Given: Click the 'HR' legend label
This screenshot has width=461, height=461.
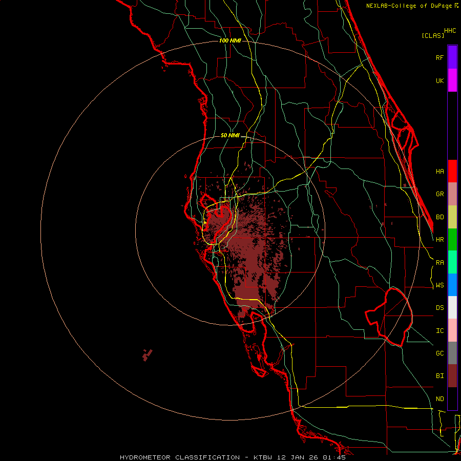Looking at the screenshot, I should pos(439,240).
